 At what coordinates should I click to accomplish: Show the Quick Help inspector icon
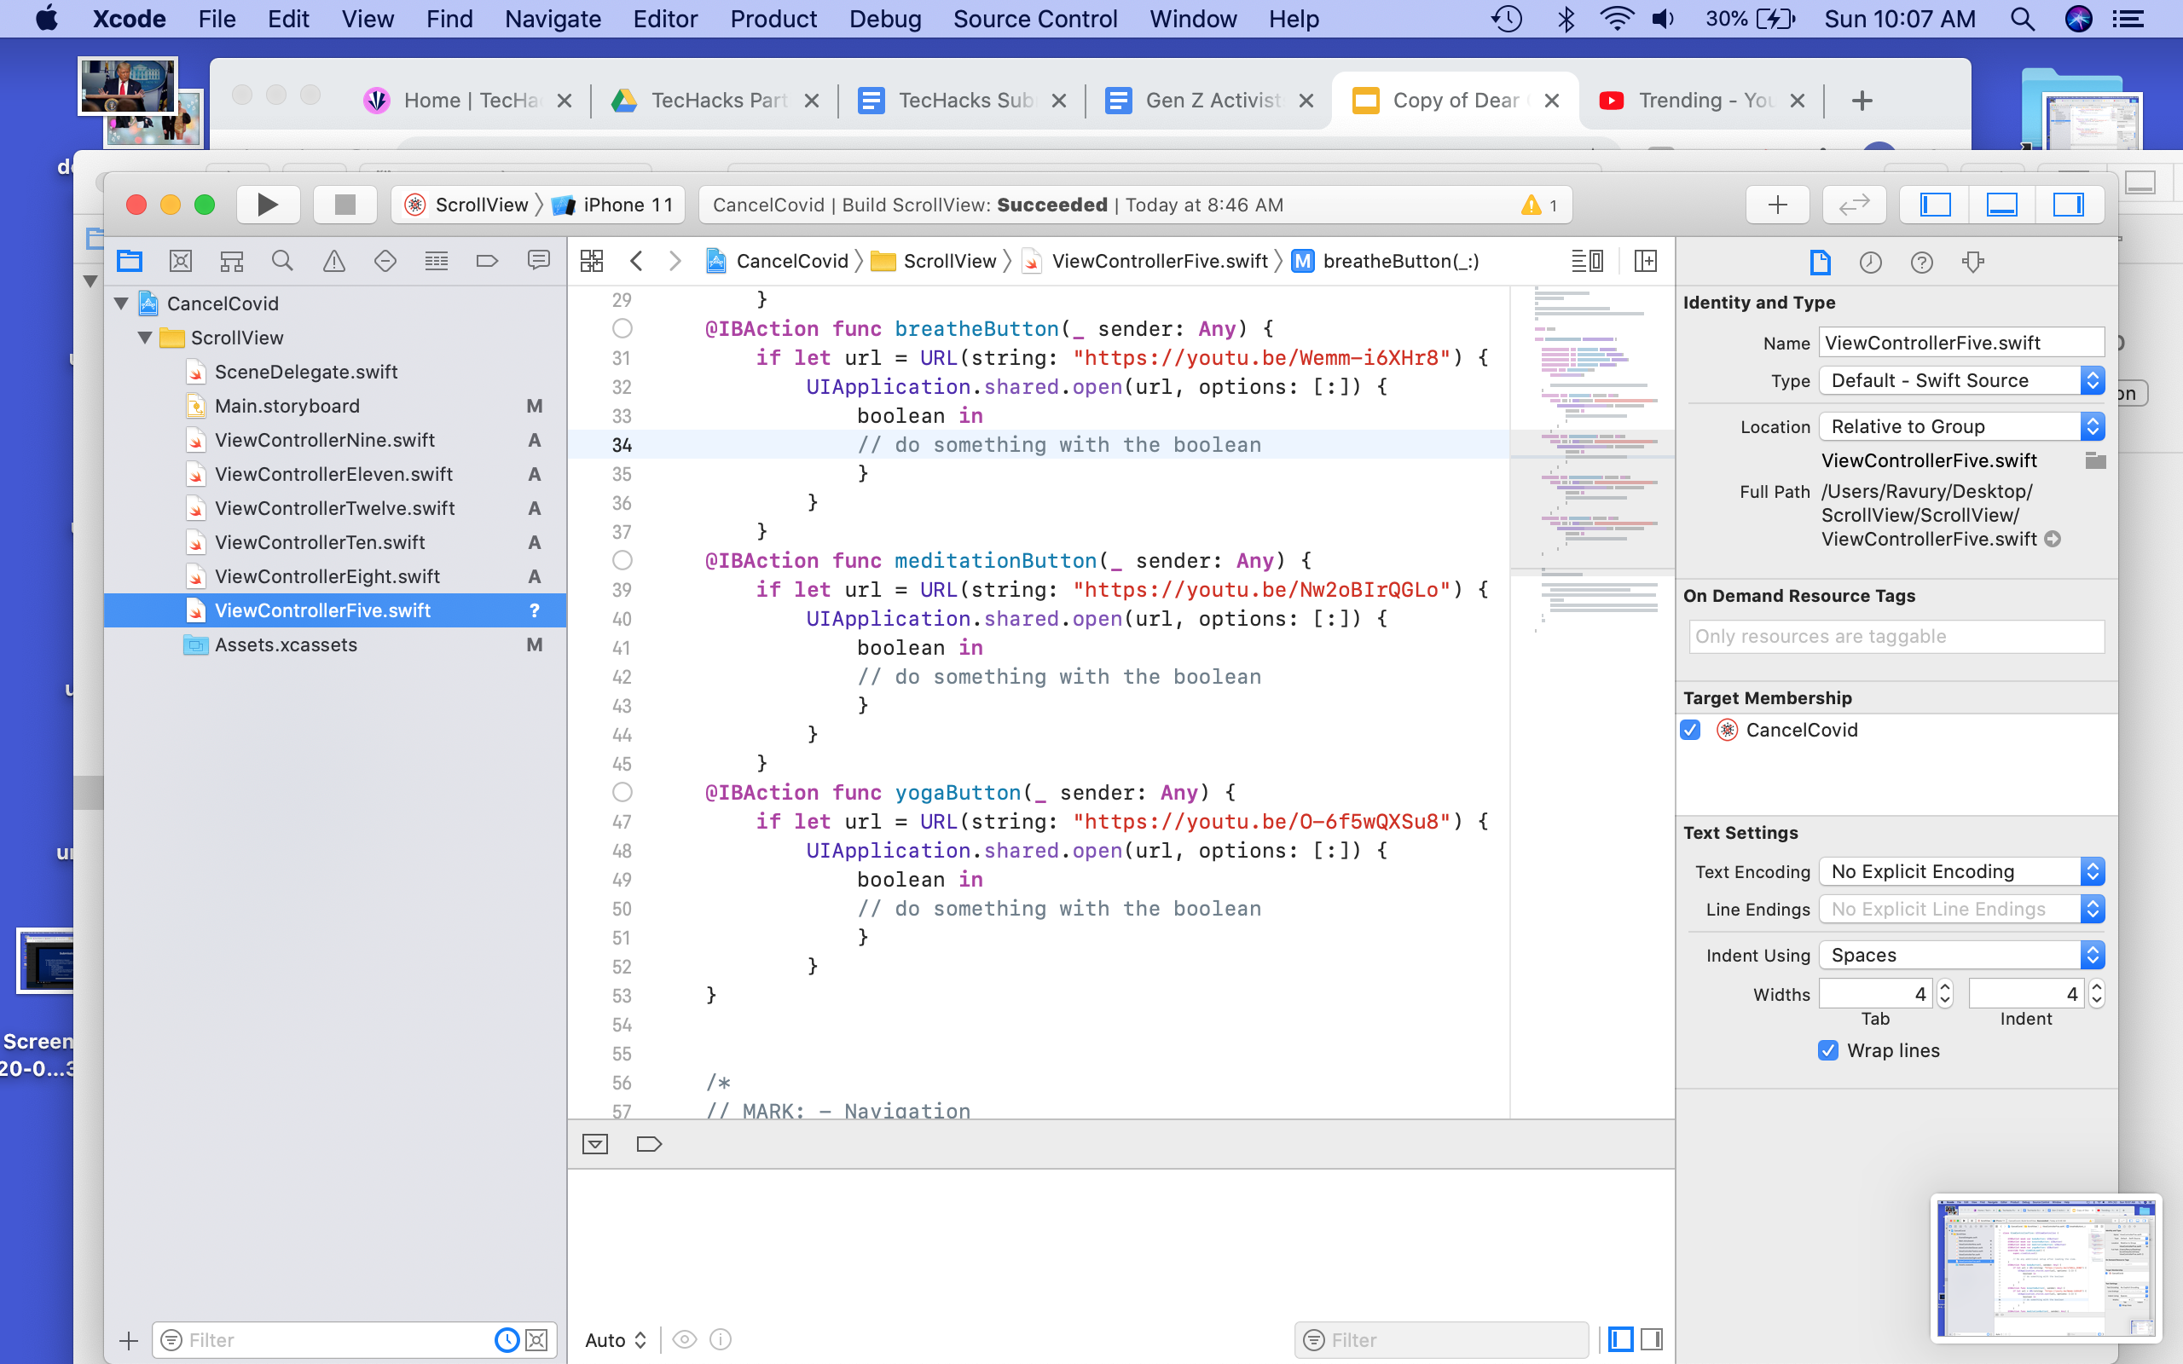click(x=1921, y=263)
